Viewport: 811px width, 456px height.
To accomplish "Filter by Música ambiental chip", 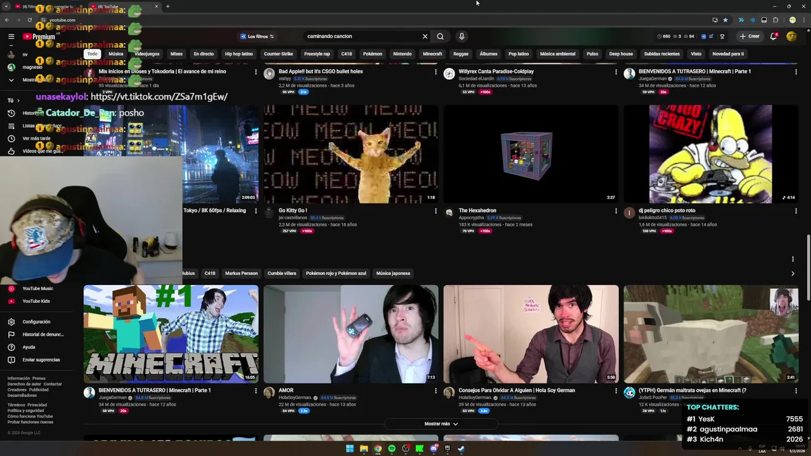I will coord(558,54).
